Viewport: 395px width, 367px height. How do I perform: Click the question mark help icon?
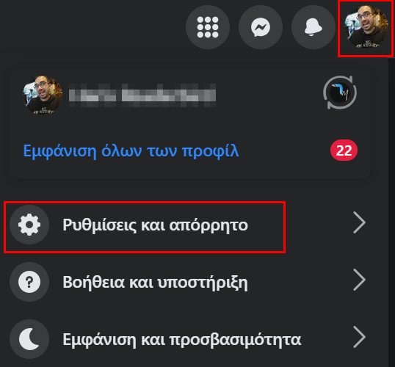click(x=29, y=282)
